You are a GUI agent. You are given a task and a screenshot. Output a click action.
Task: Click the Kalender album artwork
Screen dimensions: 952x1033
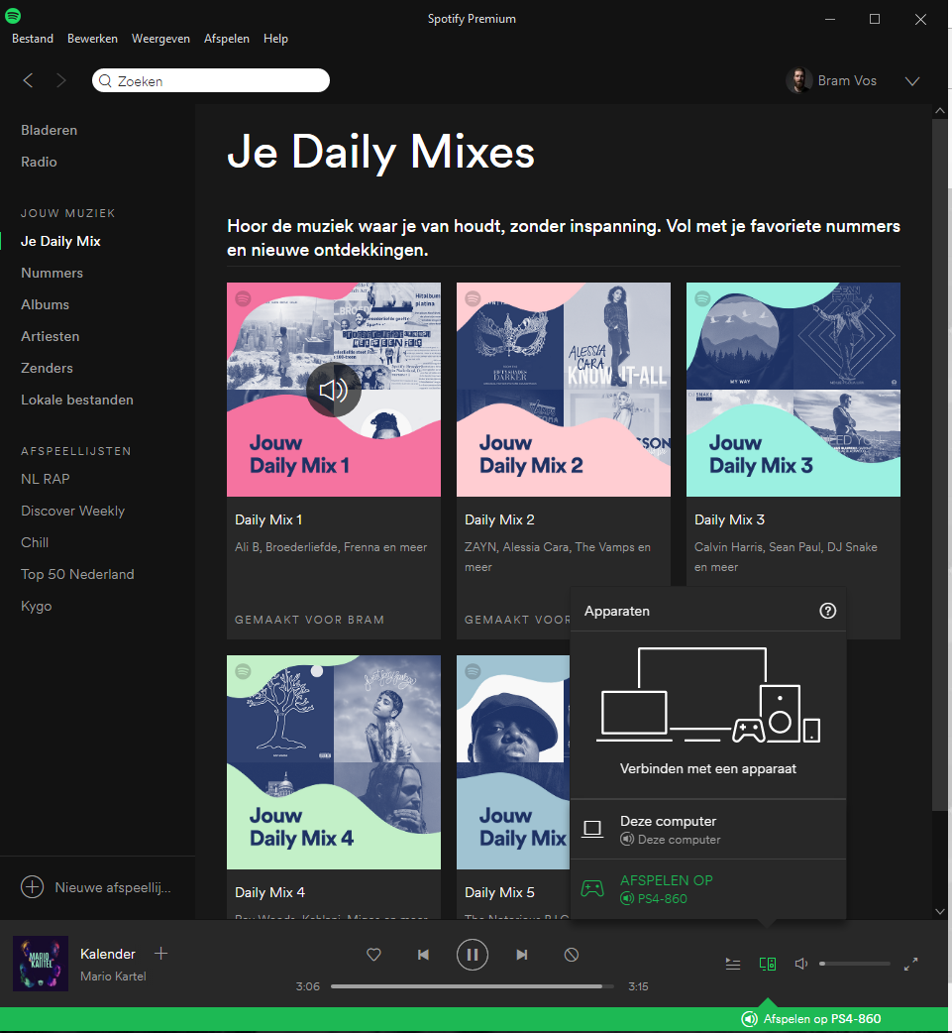click(x=41, y=964)
